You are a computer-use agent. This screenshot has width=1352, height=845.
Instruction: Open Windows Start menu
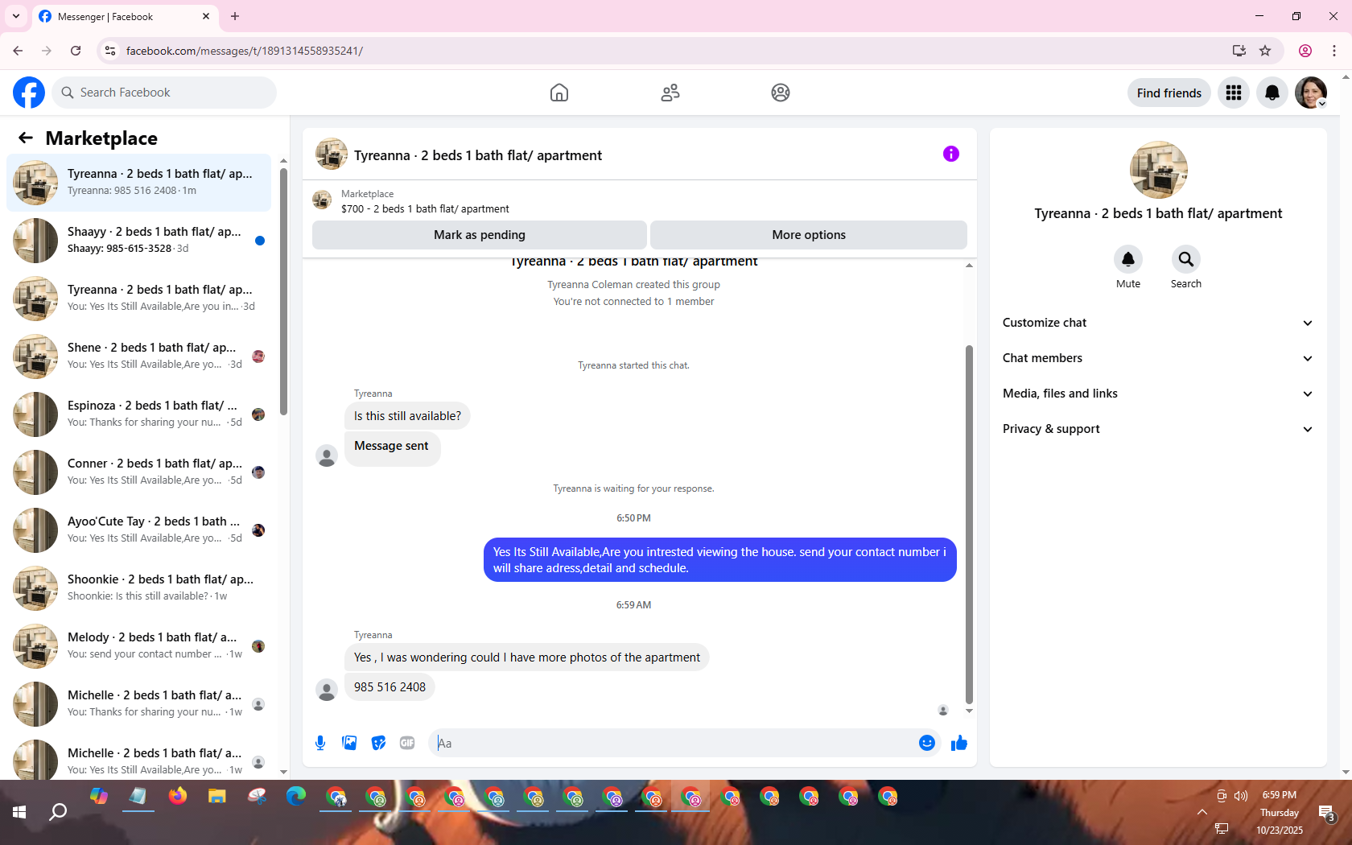[19, 812]
